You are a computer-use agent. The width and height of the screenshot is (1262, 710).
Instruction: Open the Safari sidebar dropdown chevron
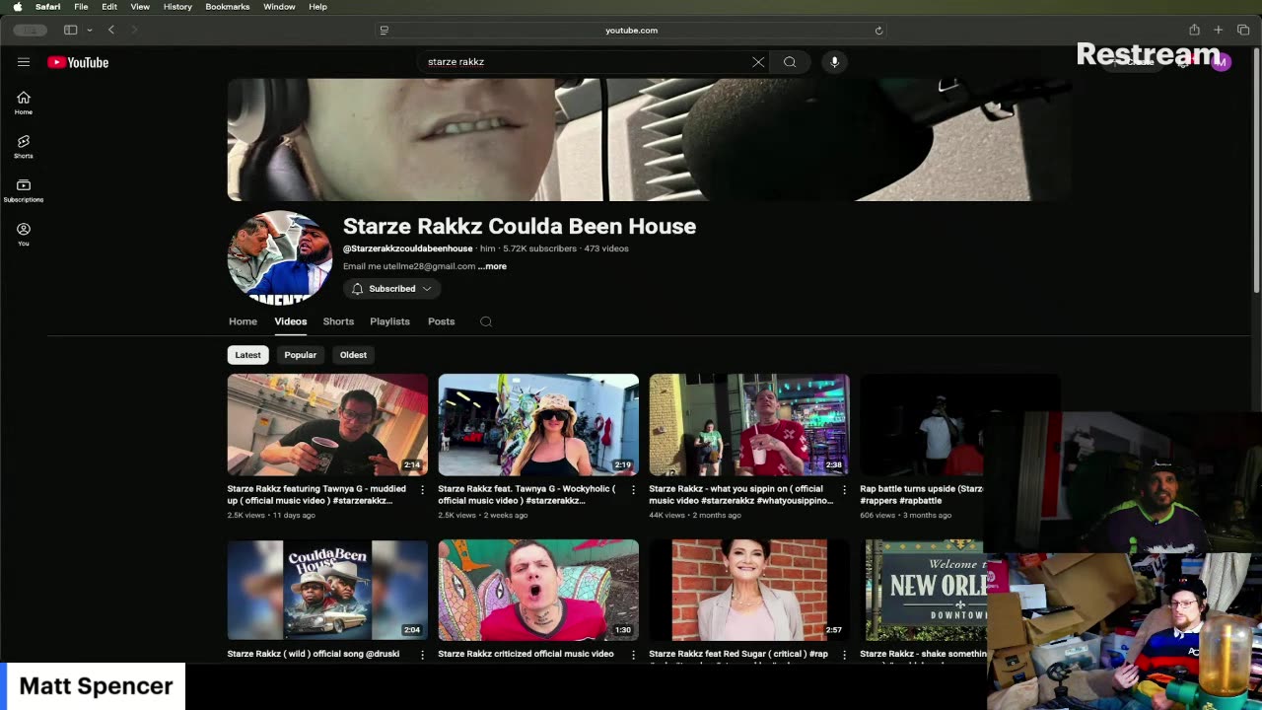(x=90, y=31)
